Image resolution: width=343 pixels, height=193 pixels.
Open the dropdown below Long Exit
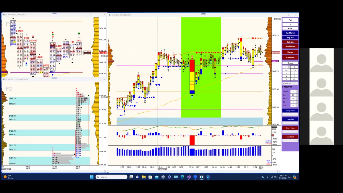(x=290, y=123)
